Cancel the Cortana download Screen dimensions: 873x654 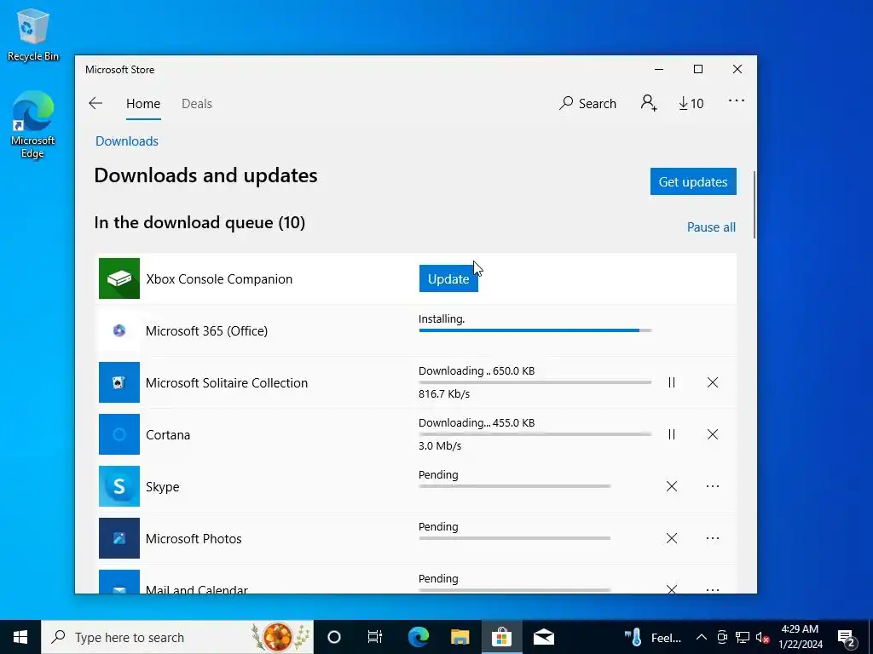pyautogui.click(x=713, y=434)
